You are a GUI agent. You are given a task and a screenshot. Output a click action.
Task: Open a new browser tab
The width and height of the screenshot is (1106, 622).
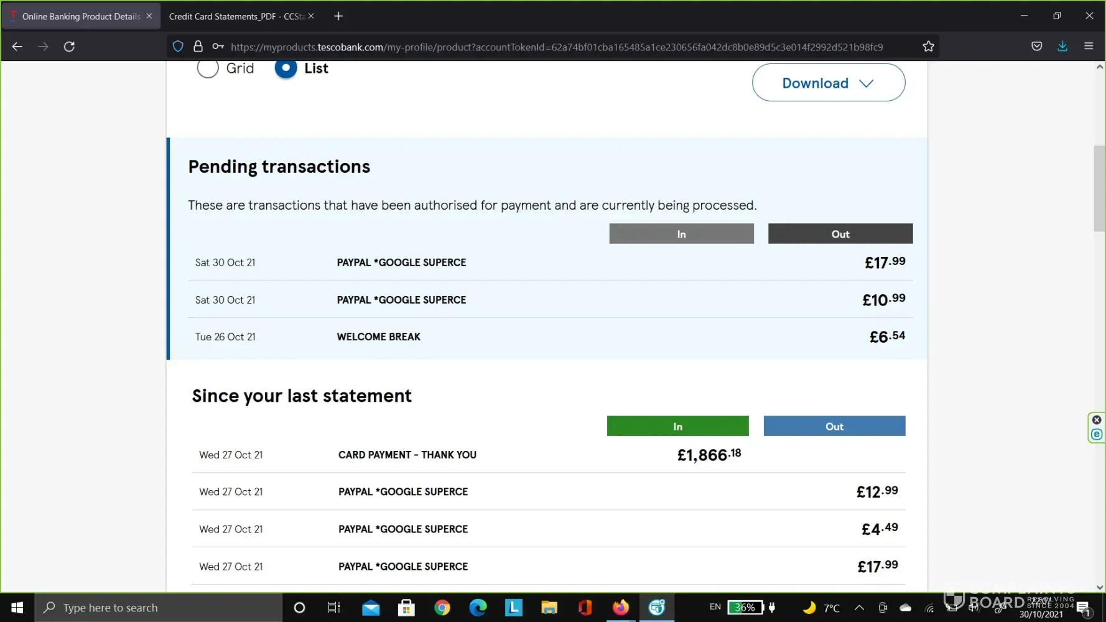338,16
